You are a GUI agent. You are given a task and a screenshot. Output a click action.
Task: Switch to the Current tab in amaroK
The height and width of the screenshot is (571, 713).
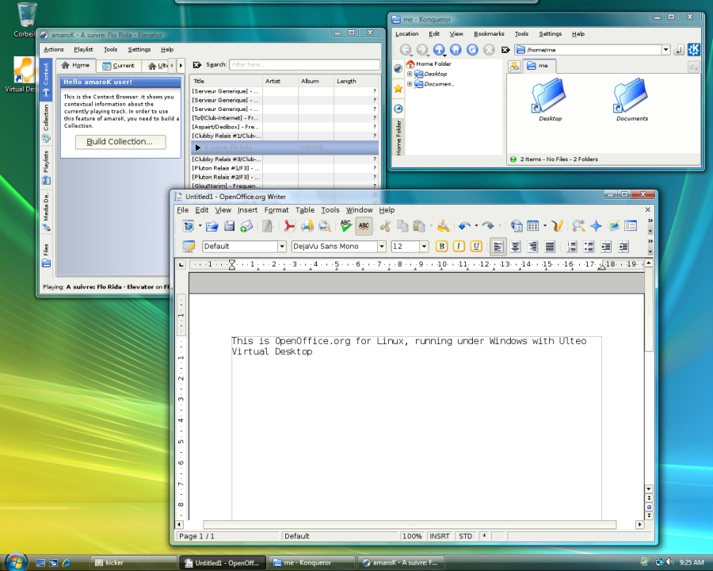[x=118, y=66]
